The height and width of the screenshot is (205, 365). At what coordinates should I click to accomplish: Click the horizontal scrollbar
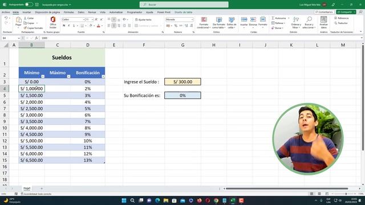click(x=287, y=188)
